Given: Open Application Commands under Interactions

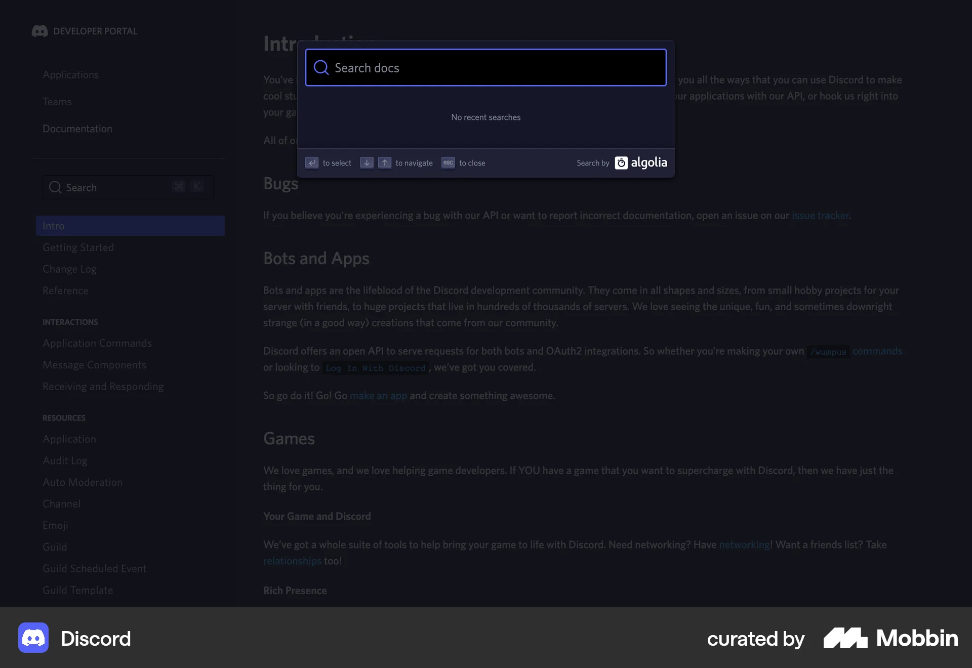Looking at the screenshot, I should tap(97, 343).
